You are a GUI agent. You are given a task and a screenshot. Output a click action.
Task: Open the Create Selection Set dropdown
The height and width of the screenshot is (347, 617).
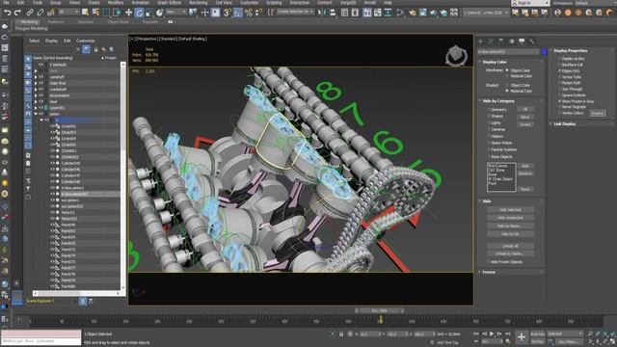295,12
